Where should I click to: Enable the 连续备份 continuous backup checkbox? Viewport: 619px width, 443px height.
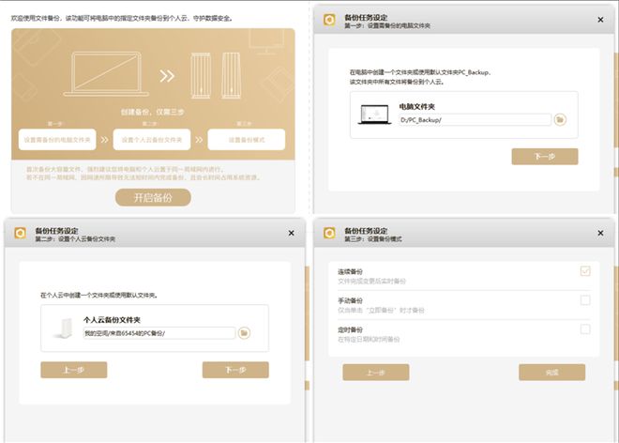(x=585, y=272)
